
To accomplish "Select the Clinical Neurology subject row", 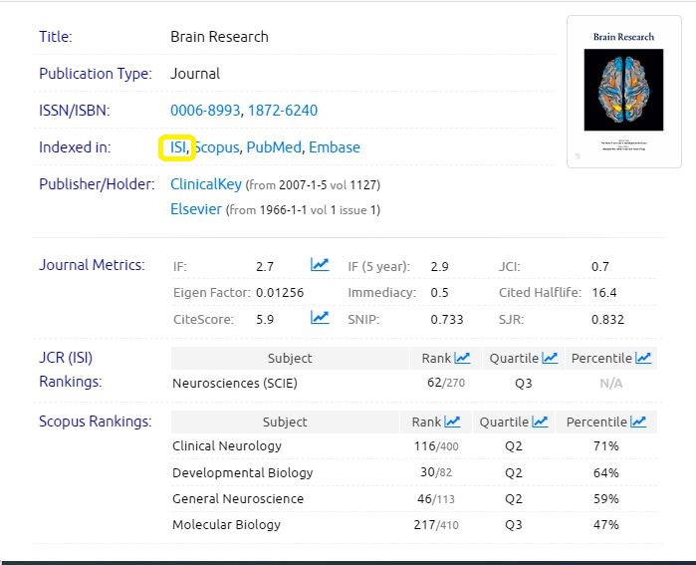I will click(227, 446).
